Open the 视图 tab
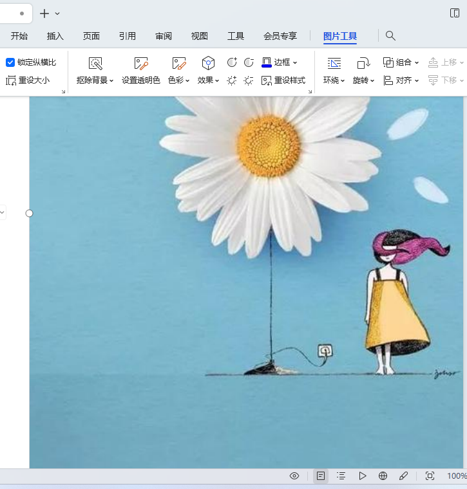Viewport: 467px width, 489px height. (200, 36)
